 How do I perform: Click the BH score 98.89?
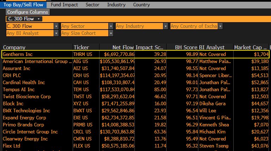tap(192, 54)
